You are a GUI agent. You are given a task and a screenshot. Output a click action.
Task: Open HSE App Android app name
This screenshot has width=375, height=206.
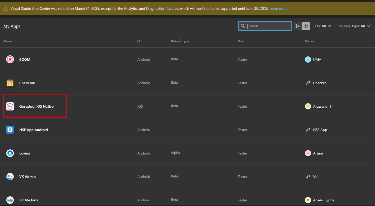tap(33, 130)
